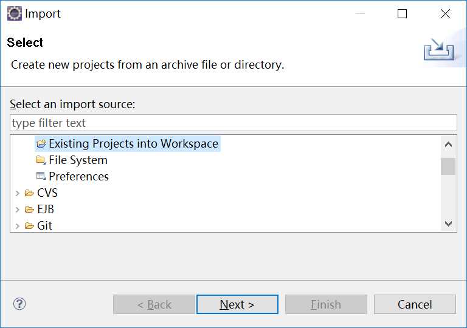Click the Cancel button
467x328 pixels.
(x=415, y=304)
